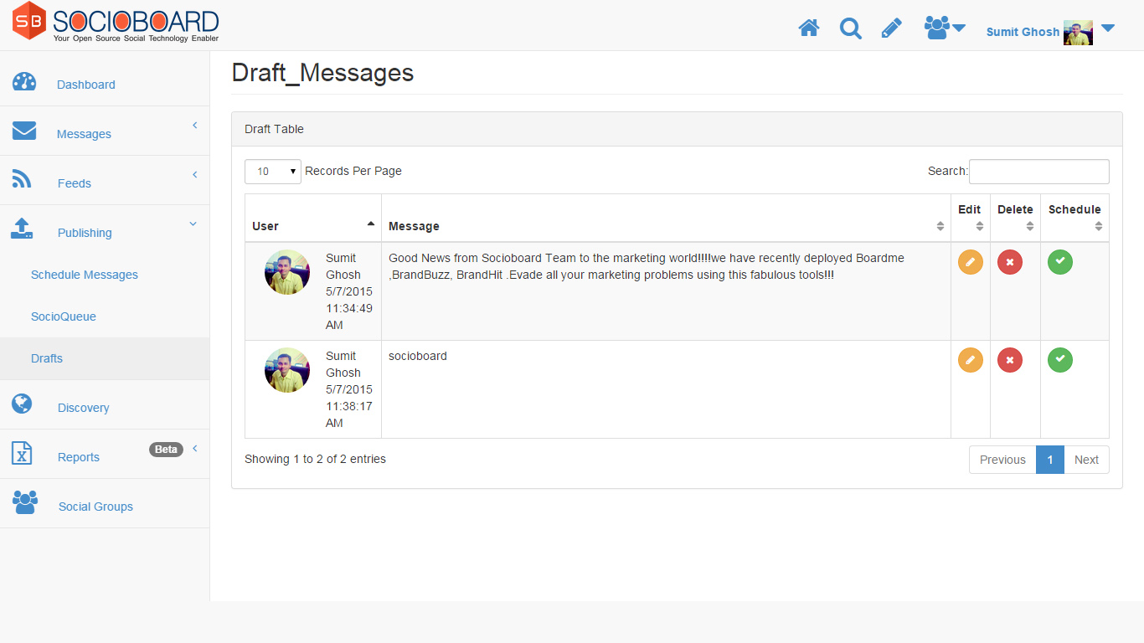Open Messages in sidebar

(84, 134)
